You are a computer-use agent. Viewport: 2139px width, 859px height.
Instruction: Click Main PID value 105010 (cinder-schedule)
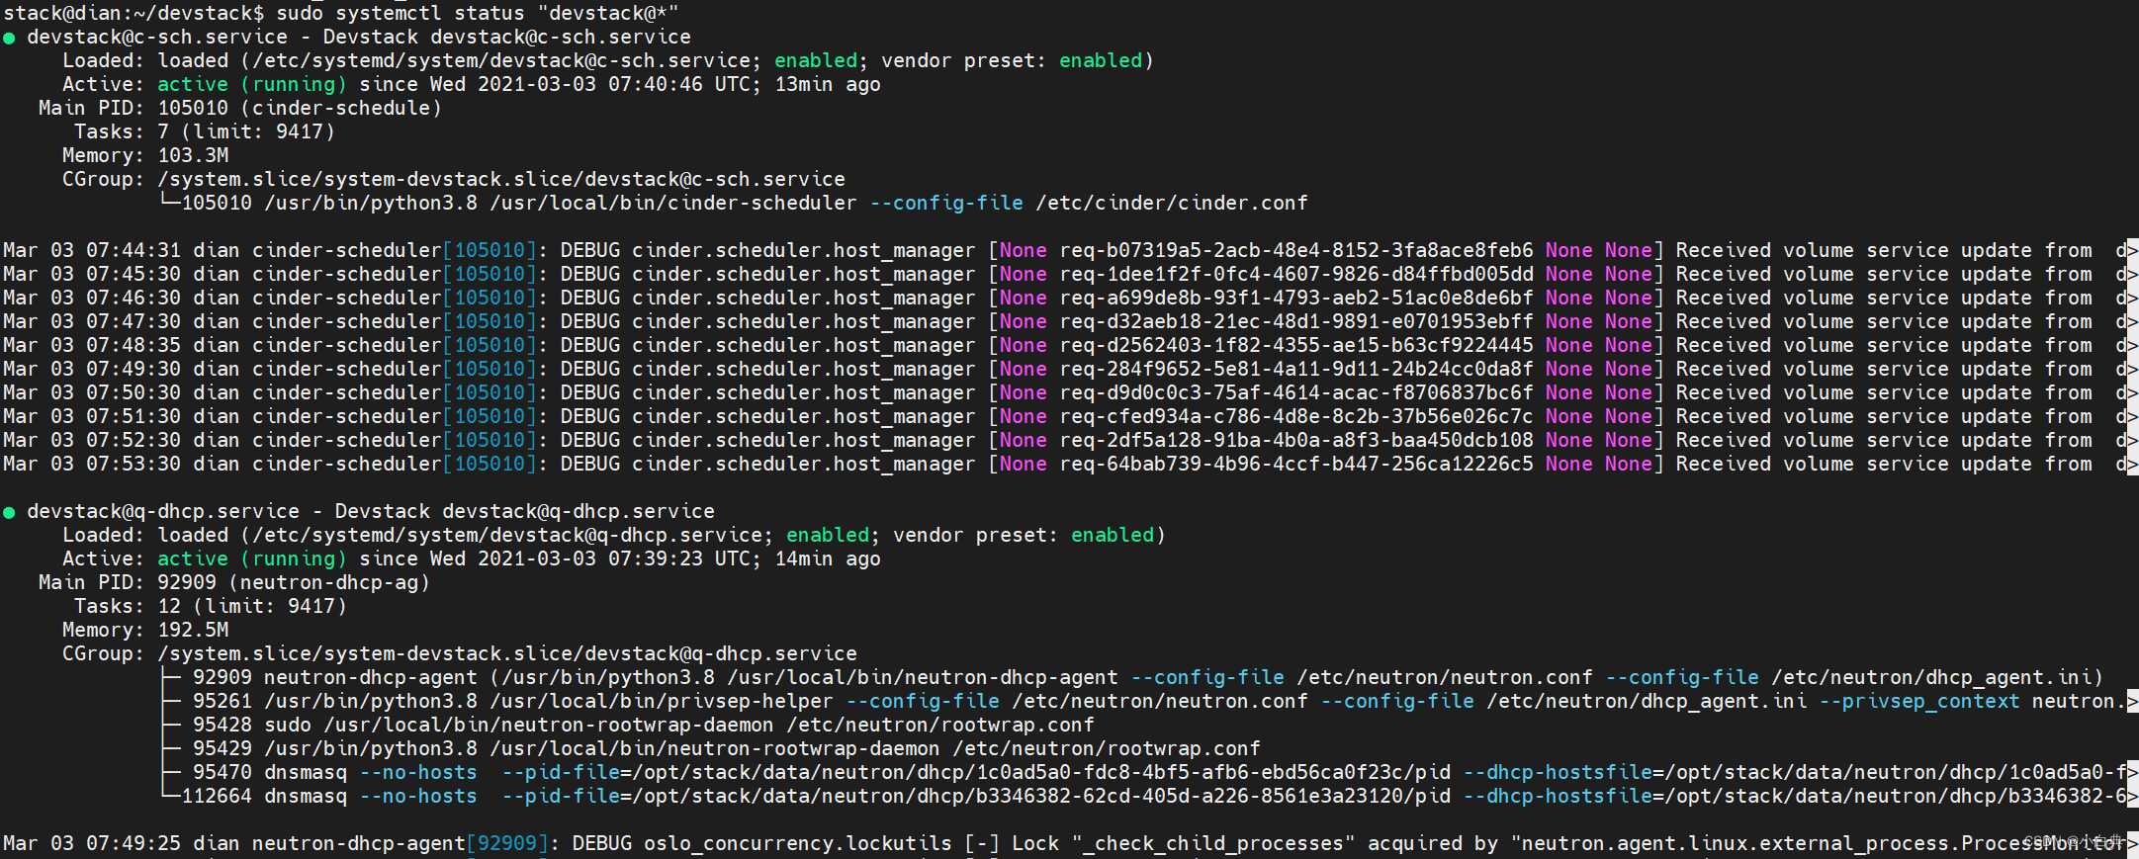[300, 109]
